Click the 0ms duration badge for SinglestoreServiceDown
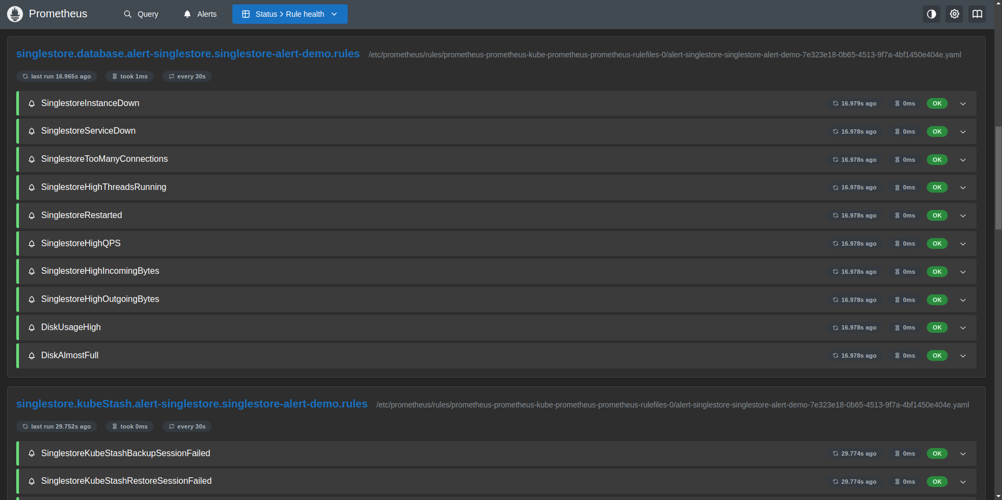The image size is (1002, 500). [x=905, y=131]
